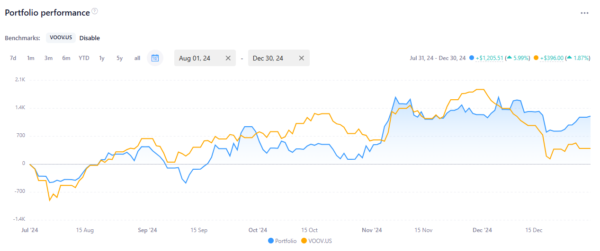Toggle the VOOV.US series in the legend

pyautogui.click(x=316, y=241)
